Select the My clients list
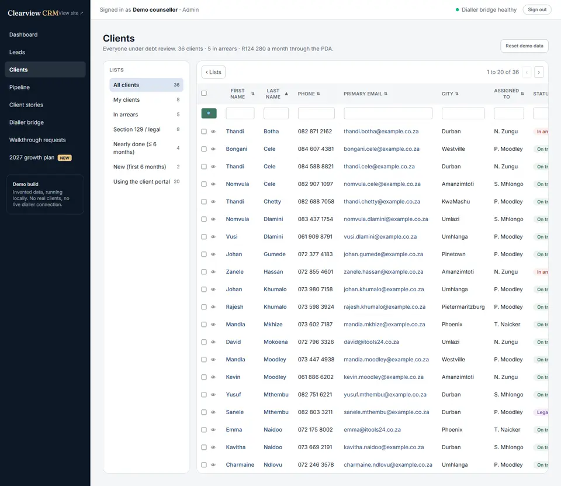The image size is (561, 486). [146, 100]
